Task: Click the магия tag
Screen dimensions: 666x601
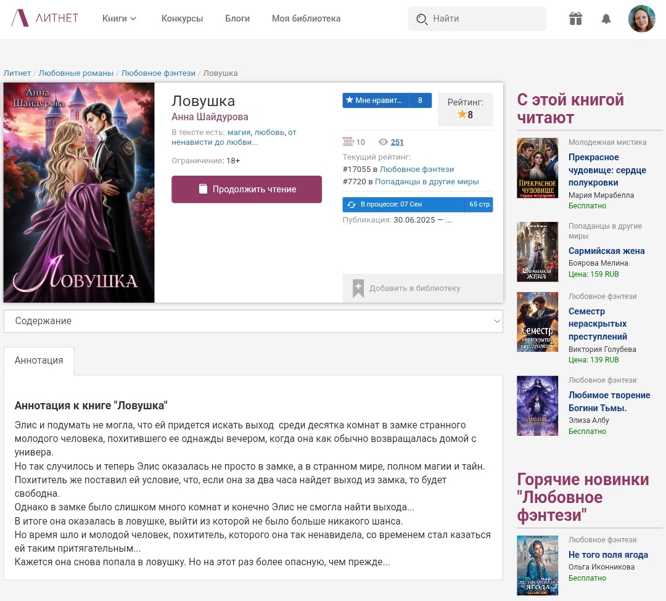Action: coord(239,133)
